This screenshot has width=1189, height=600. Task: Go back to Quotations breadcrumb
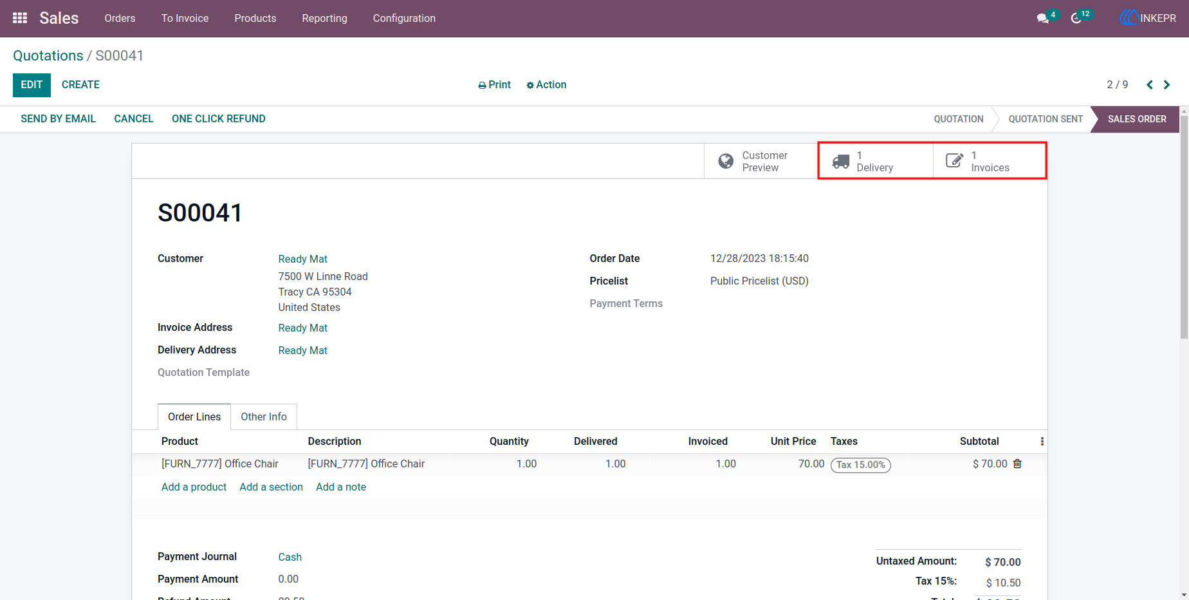[48, 55]
